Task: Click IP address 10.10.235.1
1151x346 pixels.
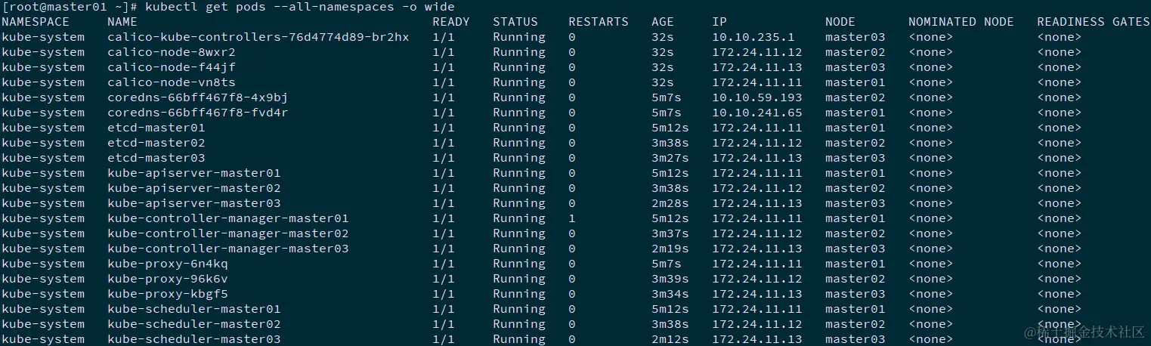Action: pos(753,37)
